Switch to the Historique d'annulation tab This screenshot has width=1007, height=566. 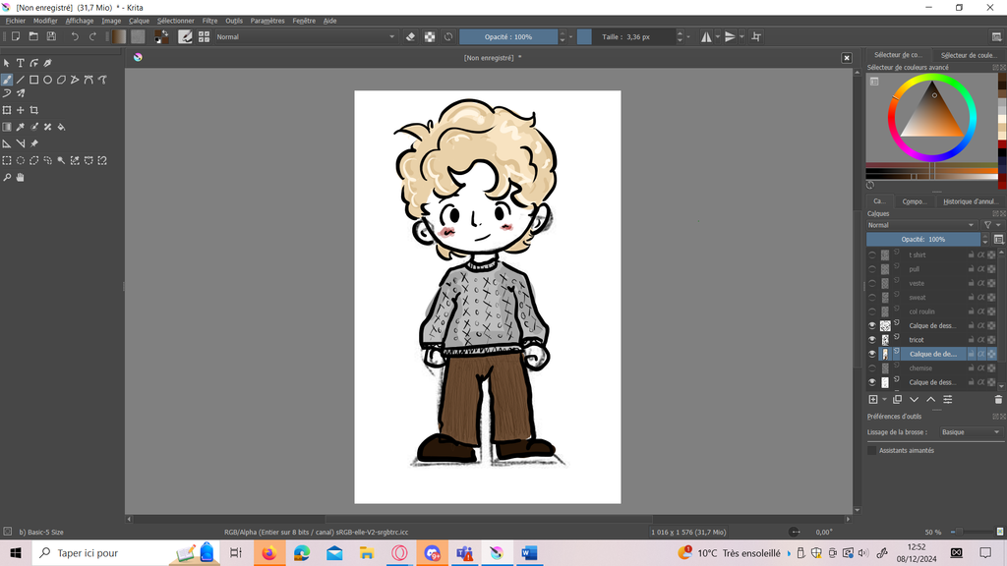coord(970,201)
